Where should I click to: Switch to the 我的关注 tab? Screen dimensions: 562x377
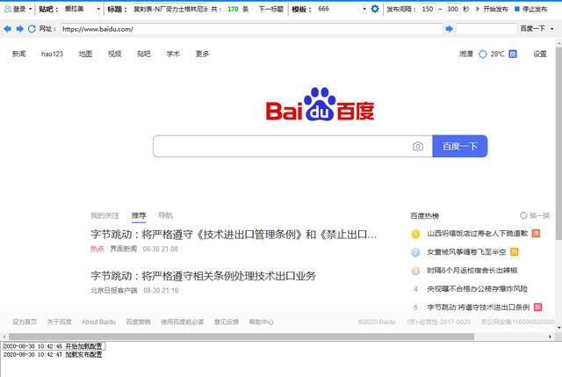point(104,215)
